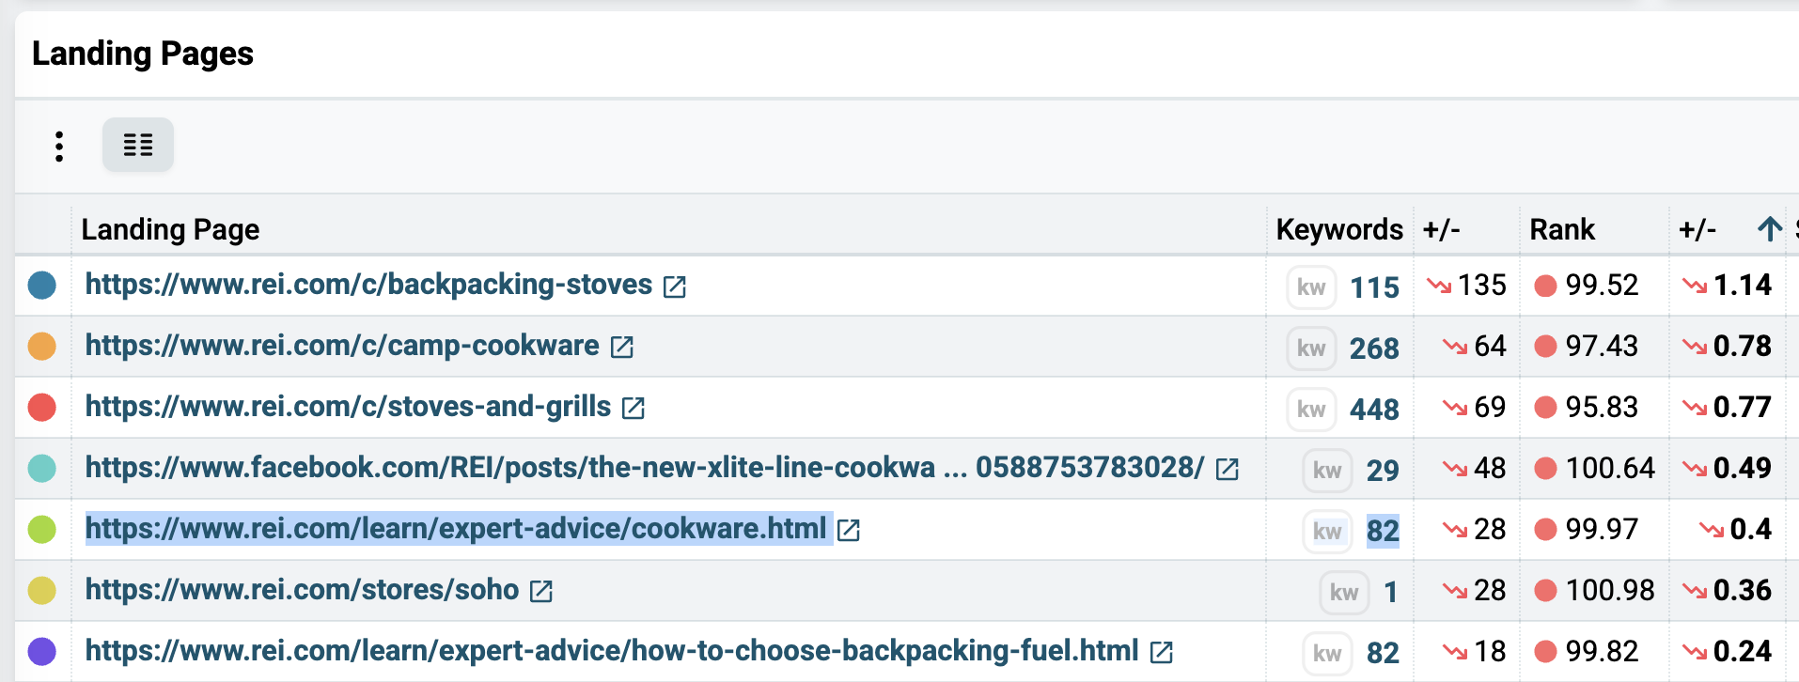Open stores/soho external link icon

click(x=540, y=592)
